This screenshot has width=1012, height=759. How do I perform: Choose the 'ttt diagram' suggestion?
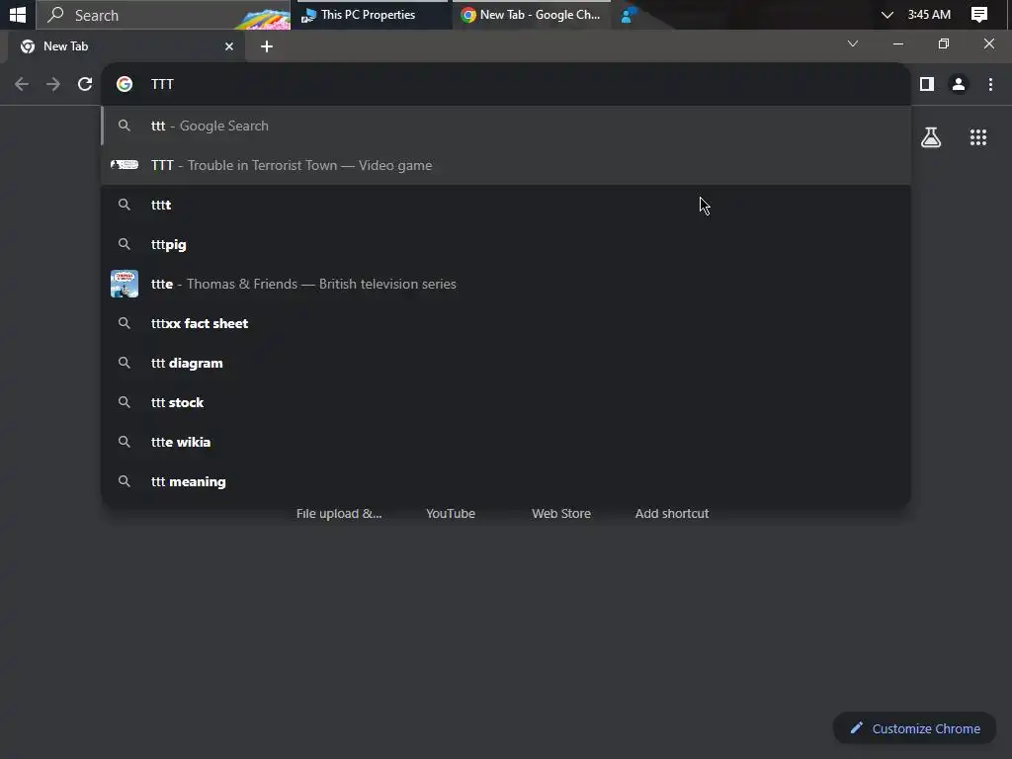[506, 363]
